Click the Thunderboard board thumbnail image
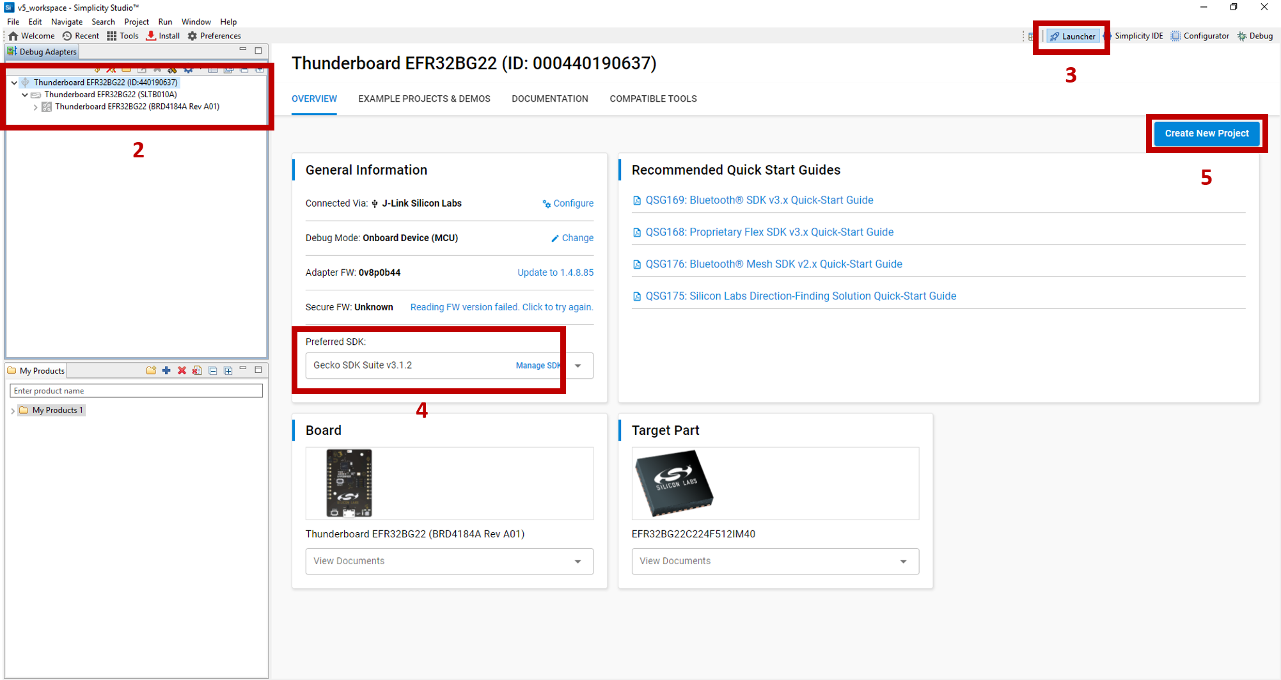1281x680 pixels. (349, 483)
